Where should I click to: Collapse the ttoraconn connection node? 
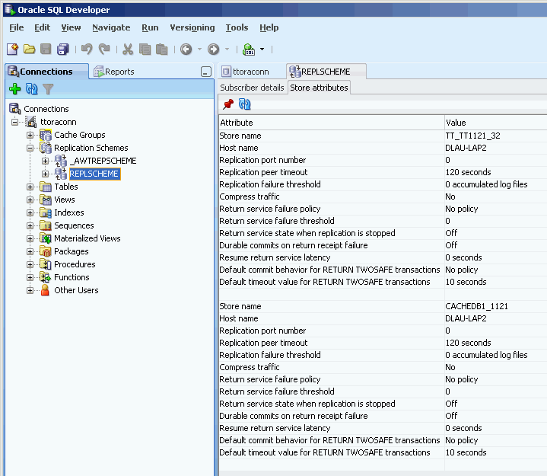(14, 122)
